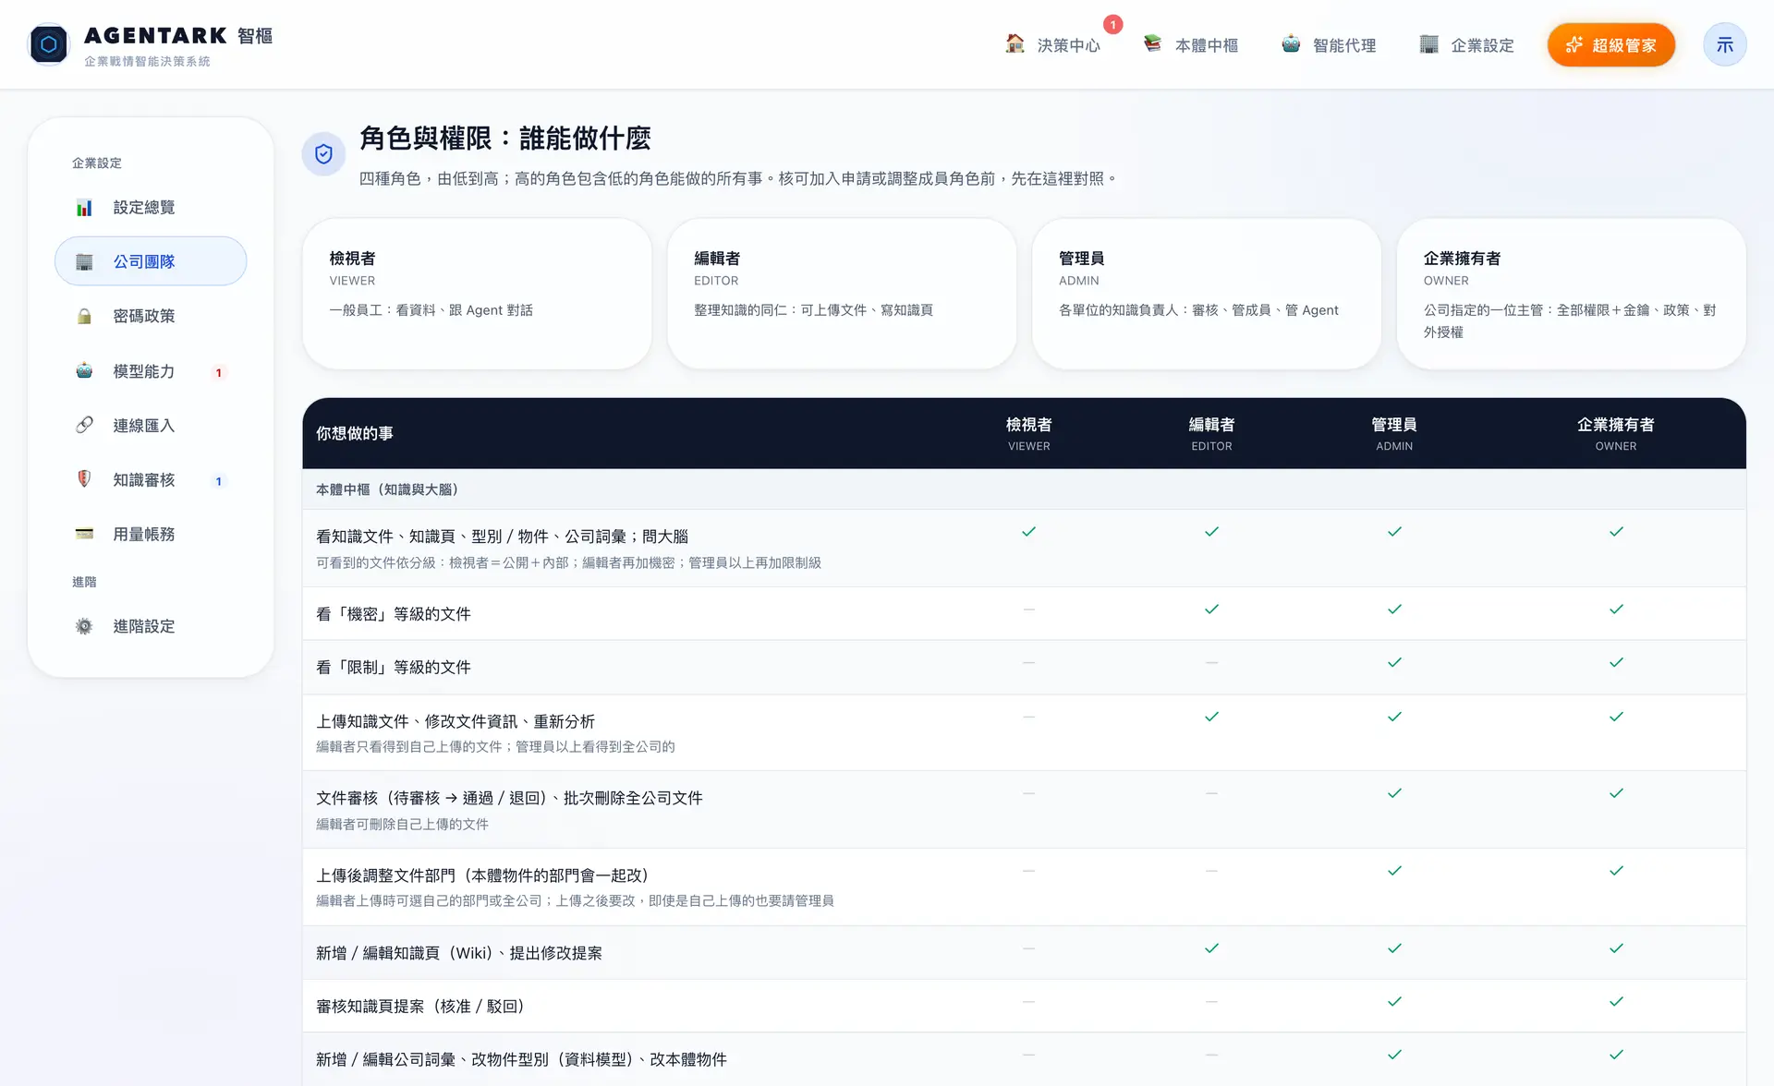Click the bar chart icon beside 設定總覽
This screenshot has height=1086, width=1774.
pos(84,208)
